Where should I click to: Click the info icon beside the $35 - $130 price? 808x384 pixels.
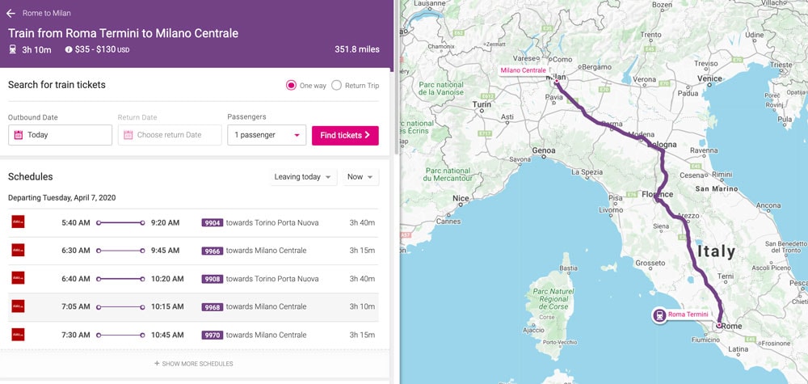[69, 49]
